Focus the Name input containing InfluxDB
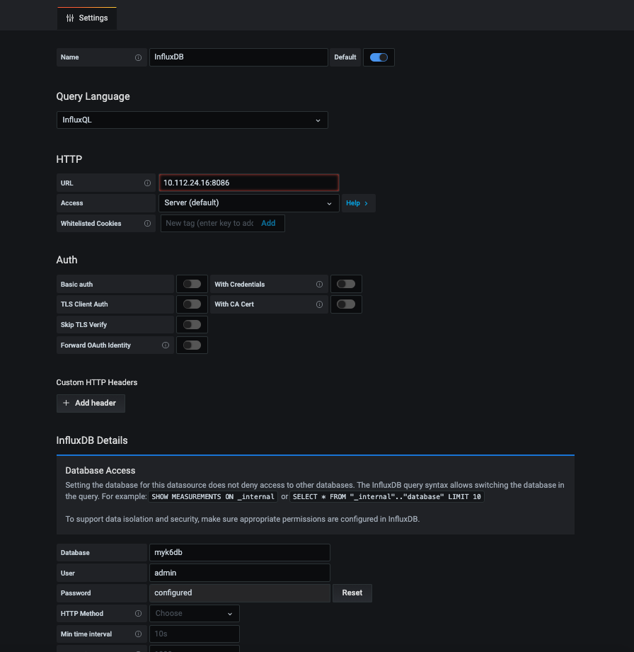 [x=238, y=57]
